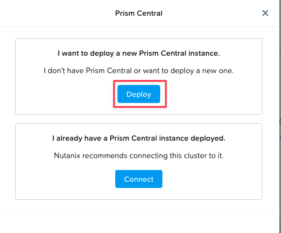This screenshot has height=233, width=281.
Task: Click the blue Deploy button
Action: pyautogui.click(x=139, y=94)
